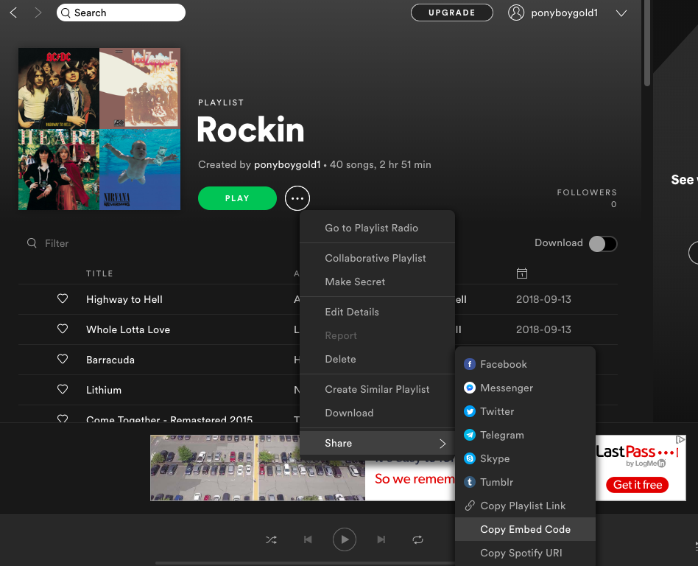Select Create Similar Playlist

378,389
